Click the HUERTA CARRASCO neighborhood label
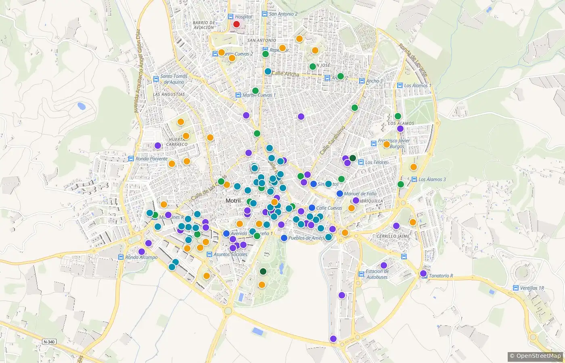The height and width of the screenshot is (363, 565). (x=177, y=142)
